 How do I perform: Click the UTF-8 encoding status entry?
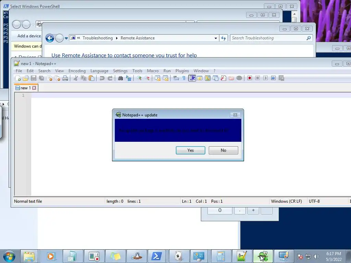(314, 201)
